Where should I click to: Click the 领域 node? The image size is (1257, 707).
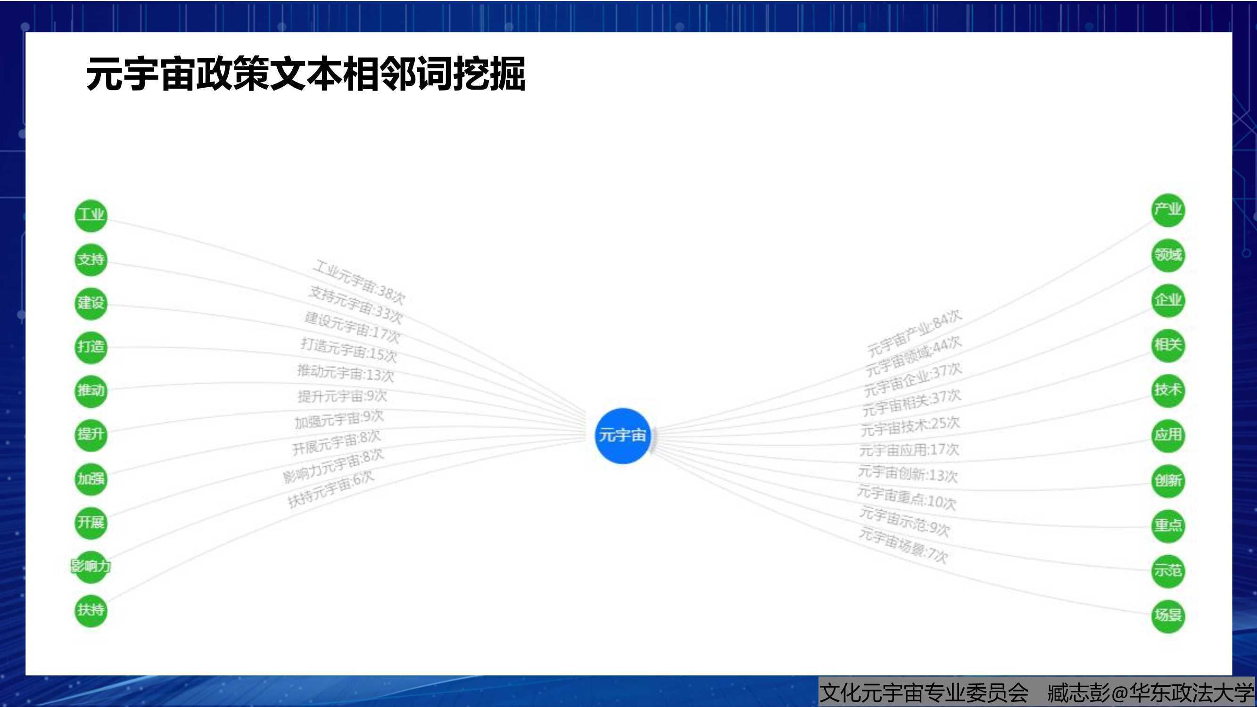1168,255
